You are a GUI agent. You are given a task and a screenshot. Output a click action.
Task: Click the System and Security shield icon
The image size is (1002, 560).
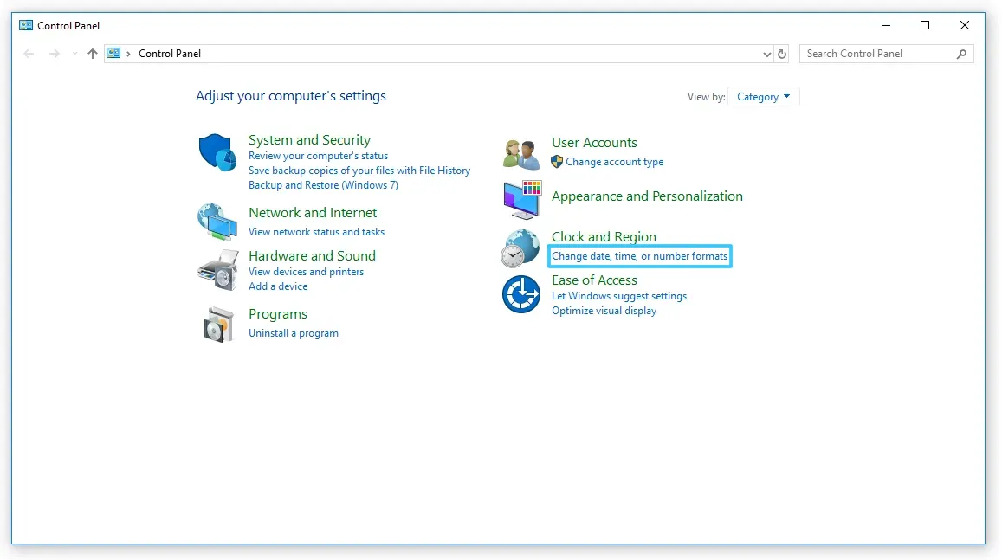point(217,152)
